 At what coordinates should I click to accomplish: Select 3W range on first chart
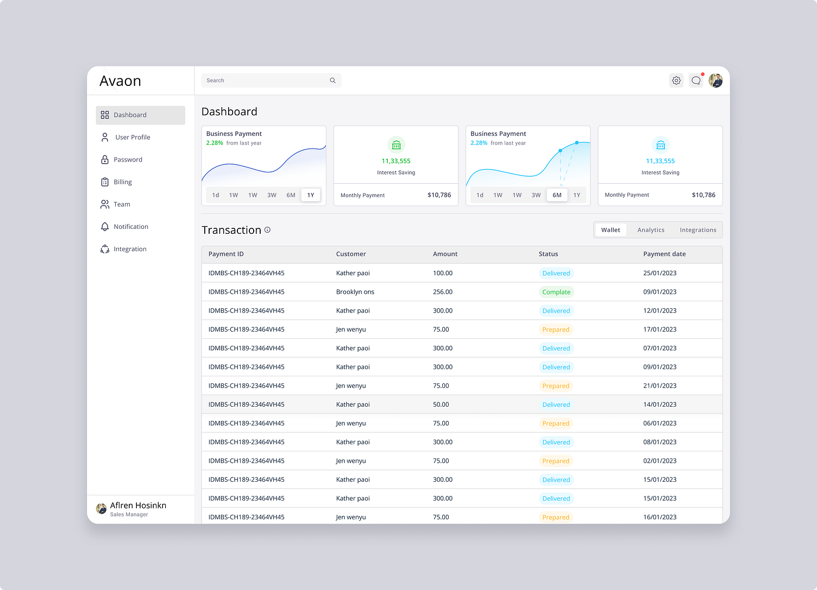[x=272, y=195]
